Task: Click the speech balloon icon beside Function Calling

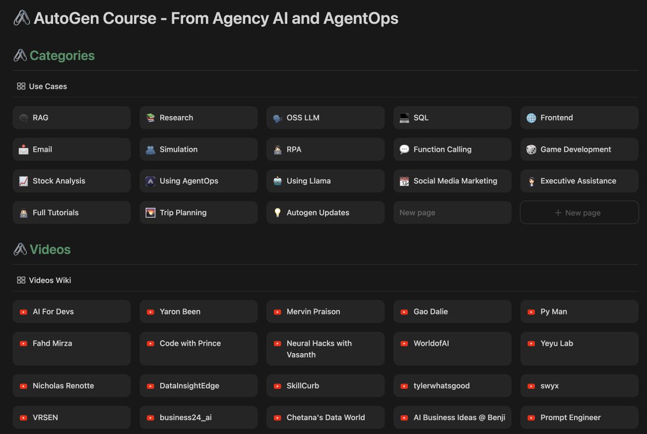Action: pyautogui.click(x=404, y=150)
